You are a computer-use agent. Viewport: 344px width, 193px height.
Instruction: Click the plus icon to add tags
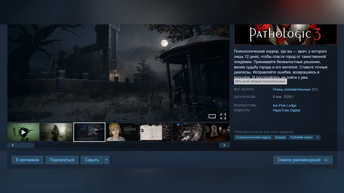point(317,138)
